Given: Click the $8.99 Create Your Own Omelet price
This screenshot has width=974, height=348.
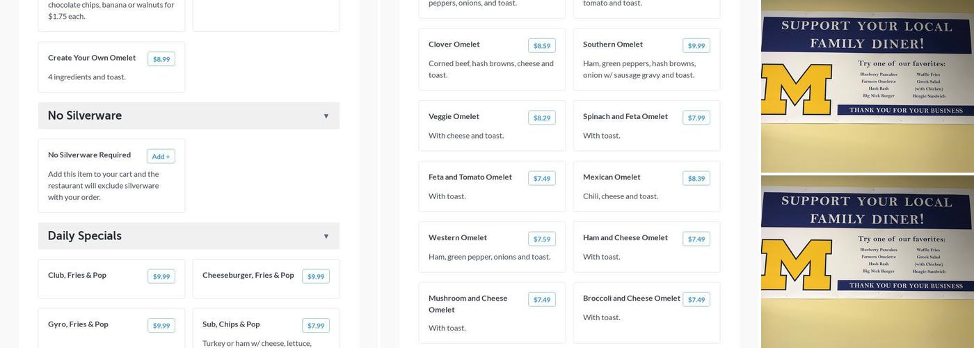Looking at the screenshot, I should [161, 59].
